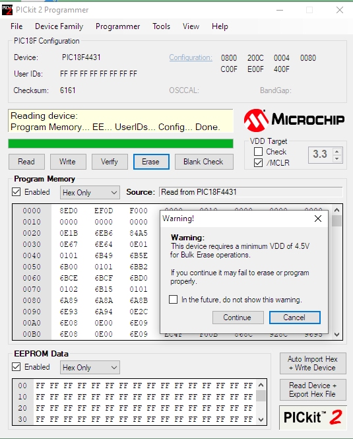Click program memory address 0070
Viewport: 353px width, 439px height.
pyautogui.click(x=32, y=289)
